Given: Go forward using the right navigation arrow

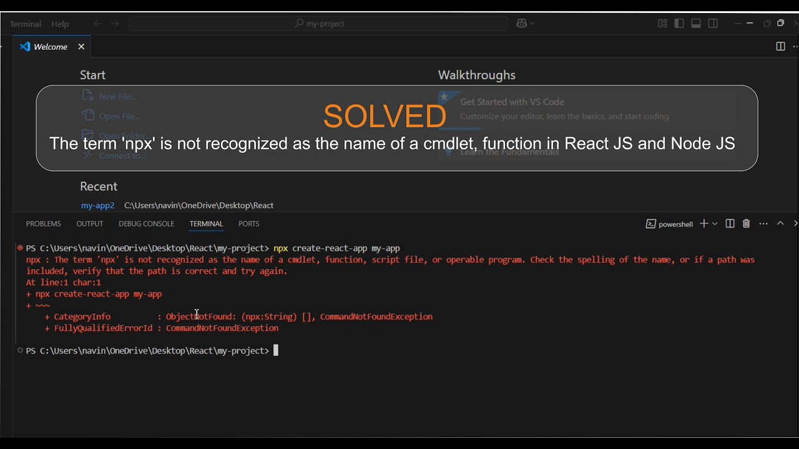Looking at the screenshot, I should [115, 23].
